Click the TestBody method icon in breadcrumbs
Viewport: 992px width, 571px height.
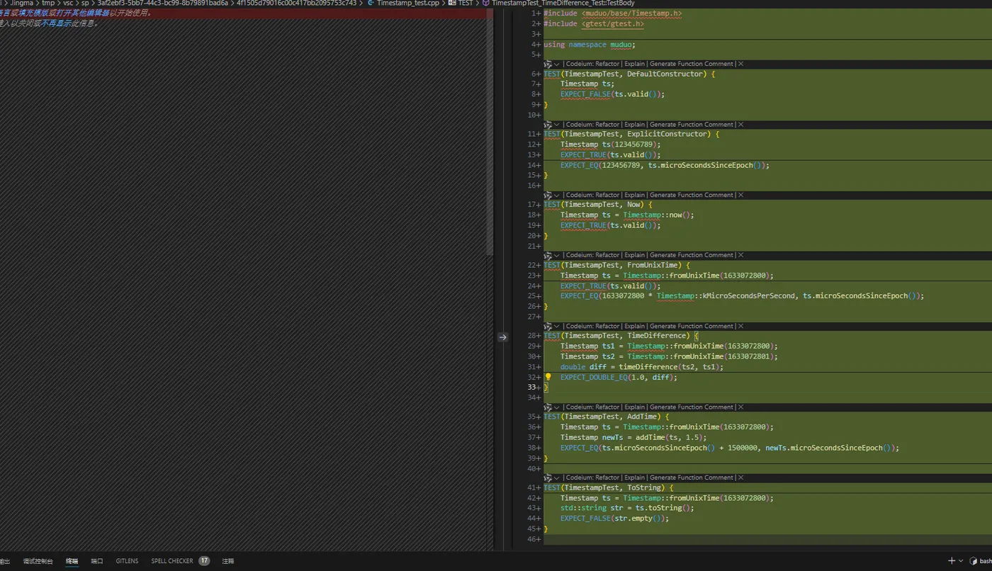coord(485,3)
